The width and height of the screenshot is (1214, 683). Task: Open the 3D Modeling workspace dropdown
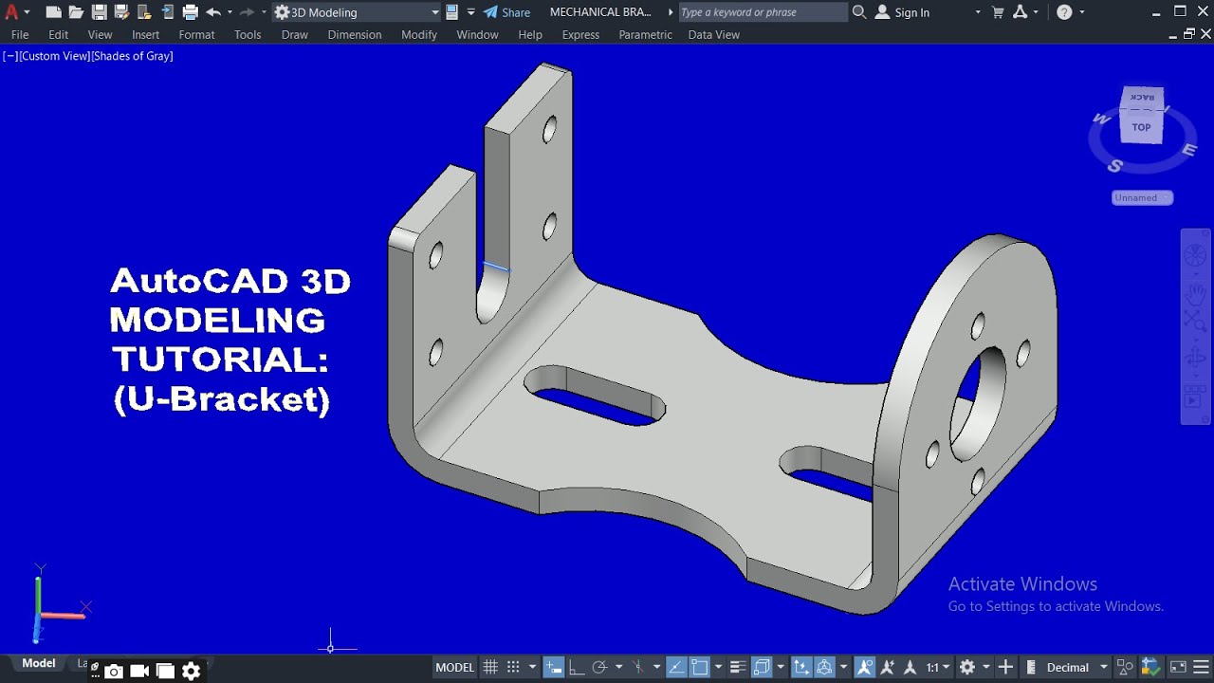[x=357, y=12]
